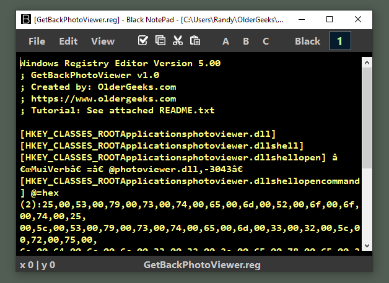Click the Cut scissors icon
Image resolution: width=389 pixels, height=283 pixels.
click(x=178, y=40)
